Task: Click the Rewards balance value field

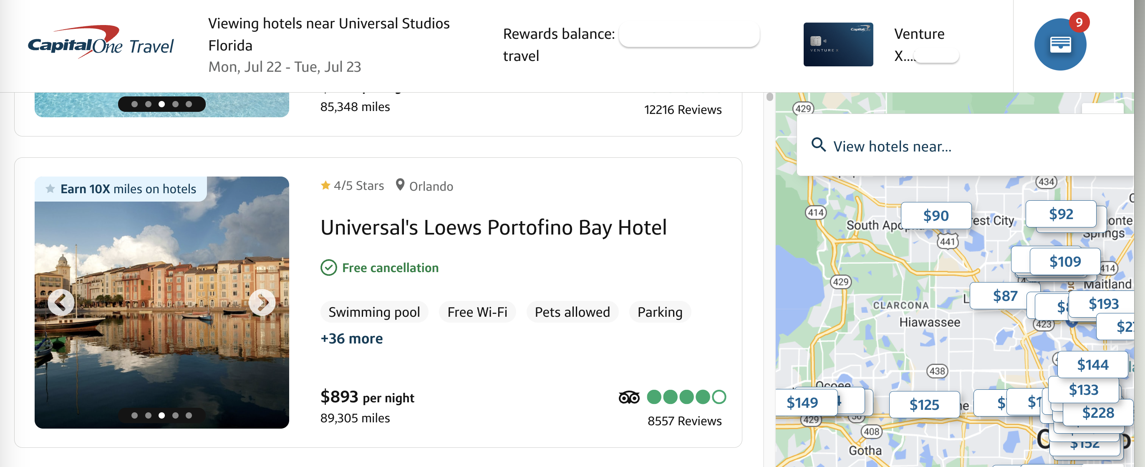Action: 689,34
